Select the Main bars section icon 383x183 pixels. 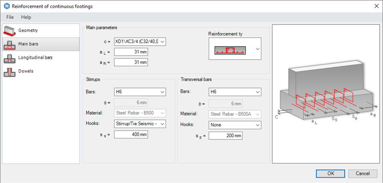[10, 44]
